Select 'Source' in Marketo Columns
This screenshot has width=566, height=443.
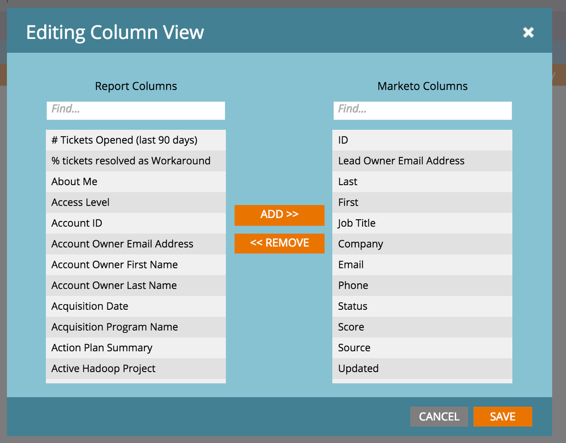point(422,348)
